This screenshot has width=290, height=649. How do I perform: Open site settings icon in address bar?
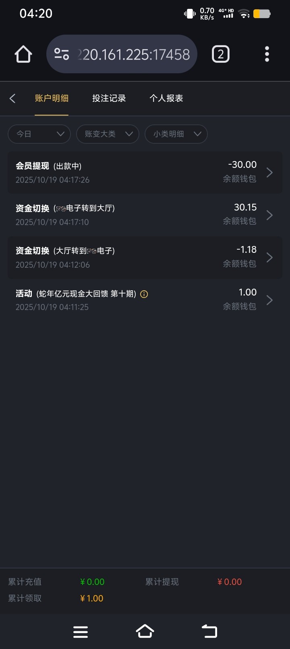[x=62, y=54]
